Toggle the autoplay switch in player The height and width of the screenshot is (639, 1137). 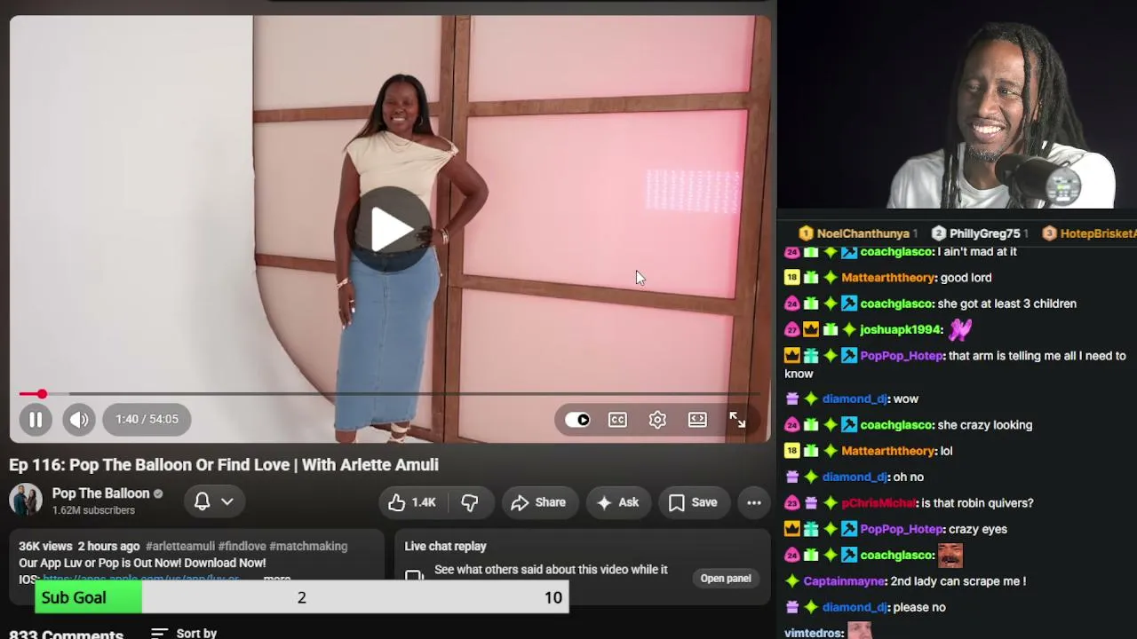[577, 420]
